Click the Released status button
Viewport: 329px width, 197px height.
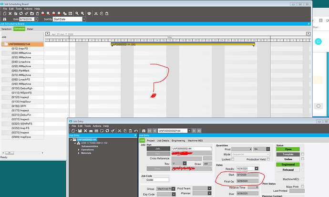click(288, 170)
